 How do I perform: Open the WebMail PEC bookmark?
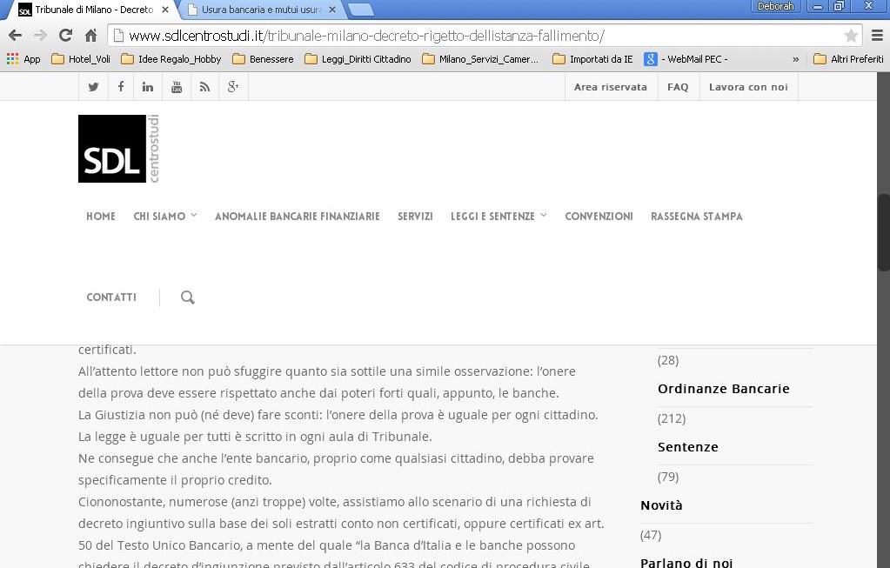click(x=686, y=59)
